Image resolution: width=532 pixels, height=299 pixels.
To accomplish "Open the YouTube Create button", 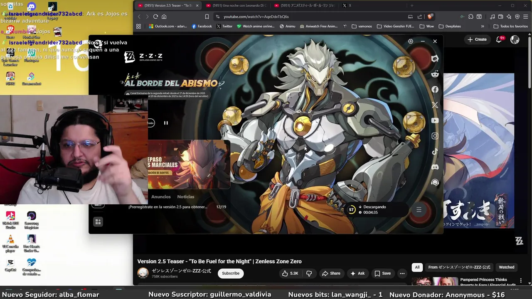I will (x=477, y=39).
